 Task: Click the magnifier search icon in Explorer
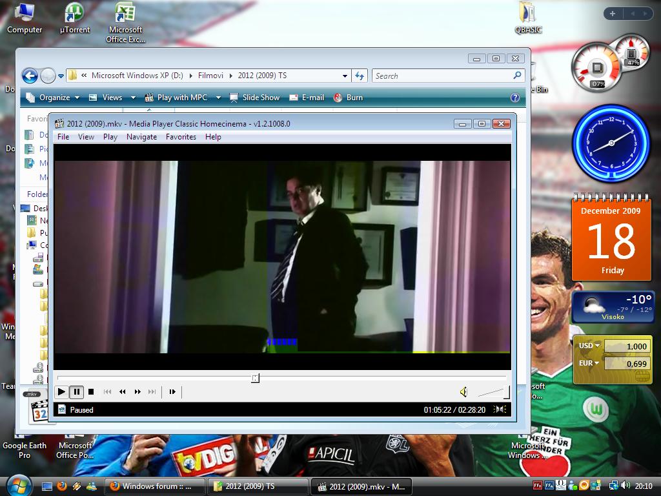(x=517, y=76)
